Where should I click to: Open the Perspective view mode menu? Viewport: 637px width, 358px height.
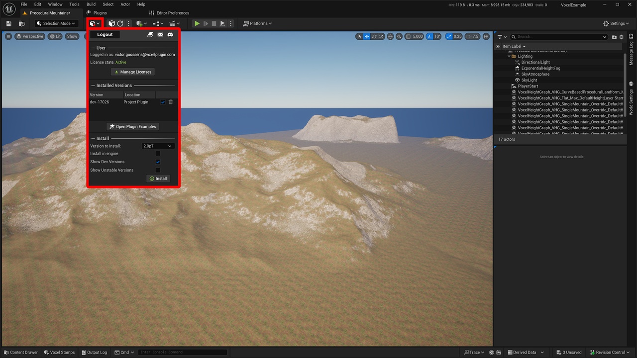[29, 36]
